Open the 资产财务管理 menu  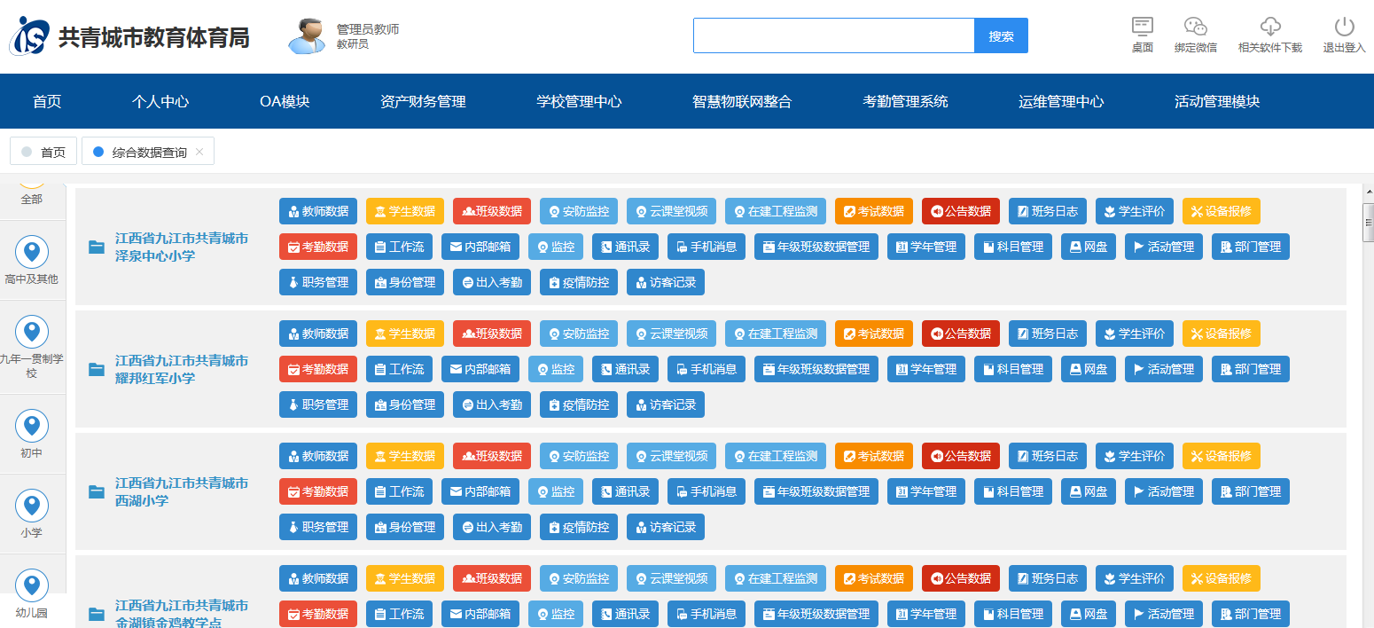click(423, 101)
